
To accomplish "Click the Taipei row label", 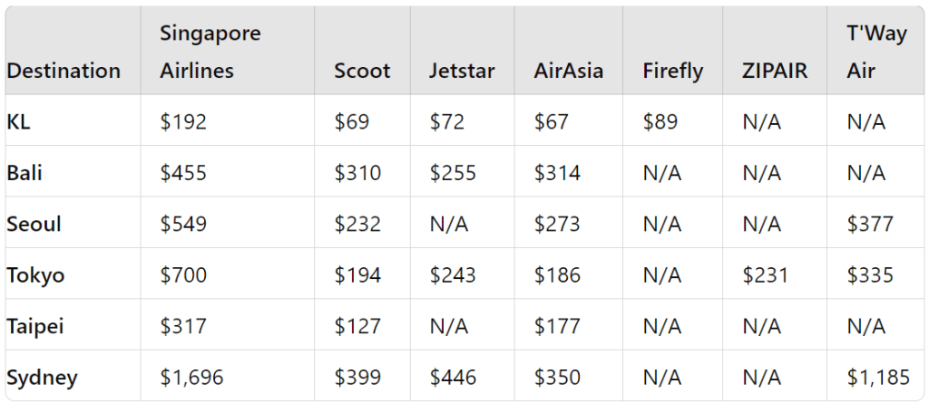I will (x=35, y=326).
